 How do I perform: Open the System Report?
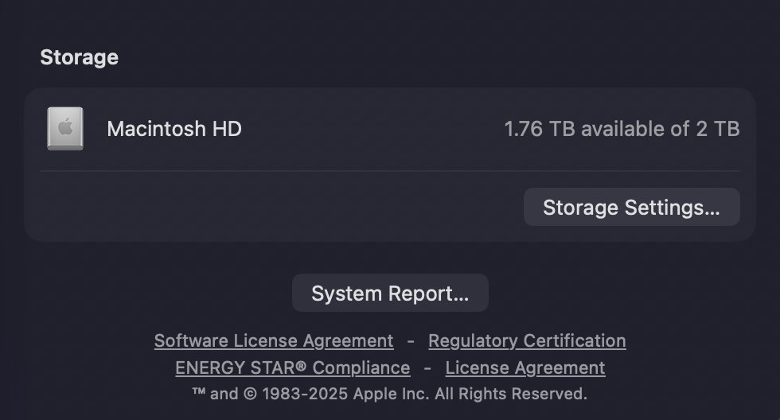tap(390, 293)
